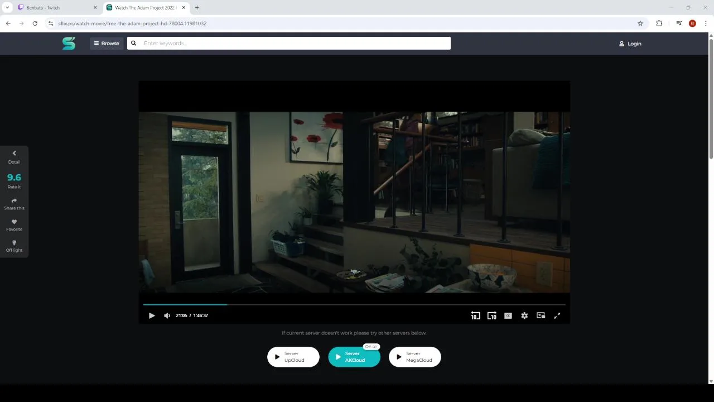Play the video
Viewport: 714px width, 402px height.
click(152, 315)
